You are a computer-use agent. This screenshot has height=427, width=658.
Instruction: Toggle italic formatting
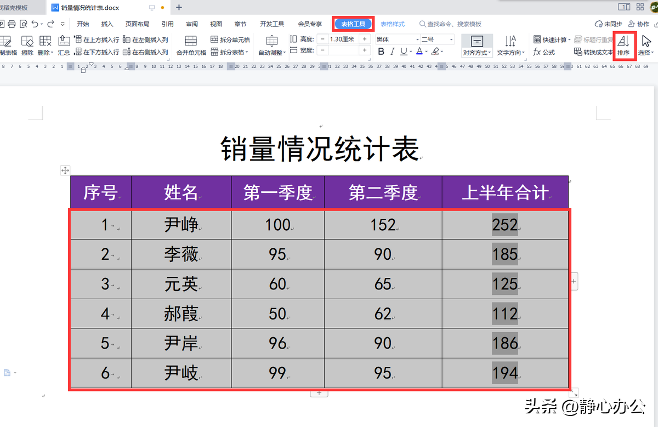(392, 52)
